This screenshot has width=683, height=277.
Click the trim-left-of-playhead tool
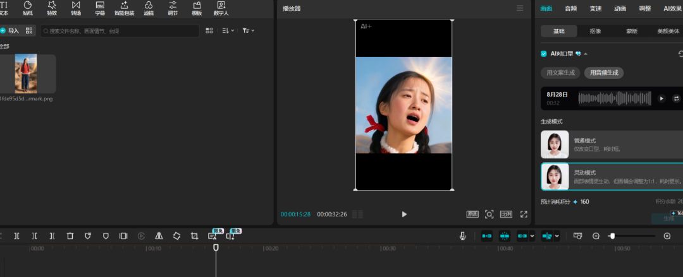pos(34,236)
